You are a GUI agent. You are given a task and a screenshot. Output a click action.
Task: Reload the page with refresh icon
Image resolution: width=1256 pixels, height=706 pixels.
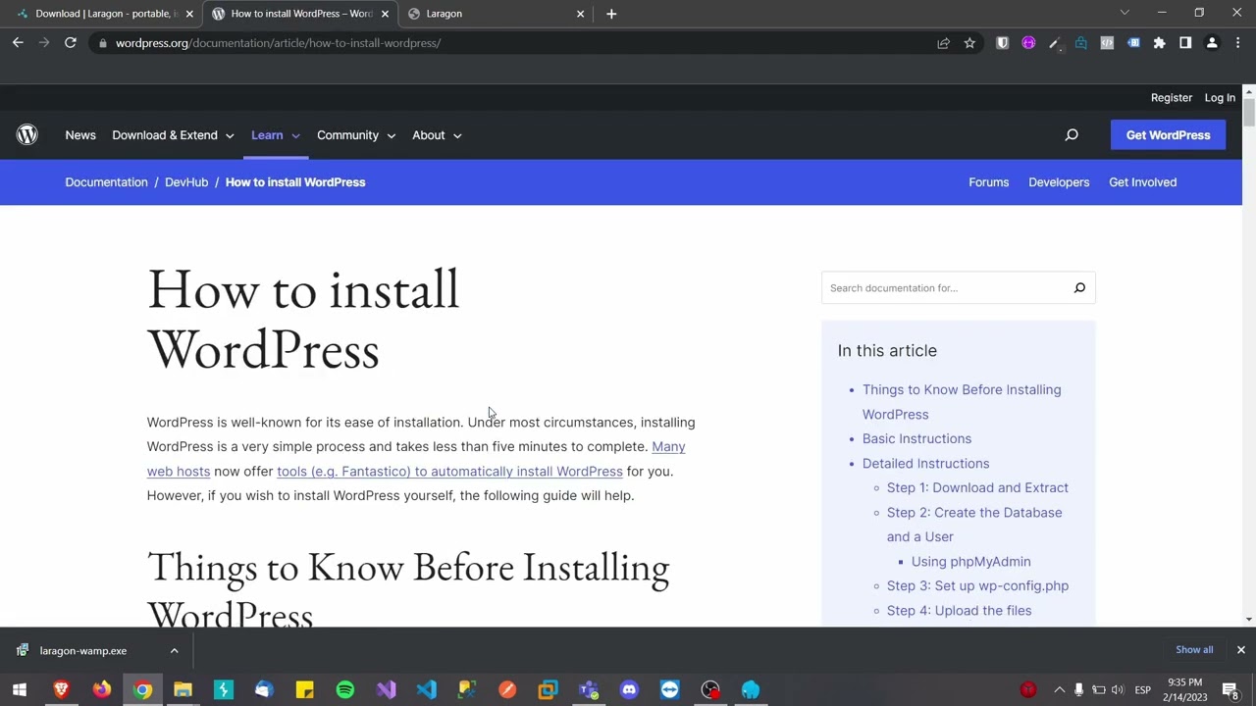point(71,43)
